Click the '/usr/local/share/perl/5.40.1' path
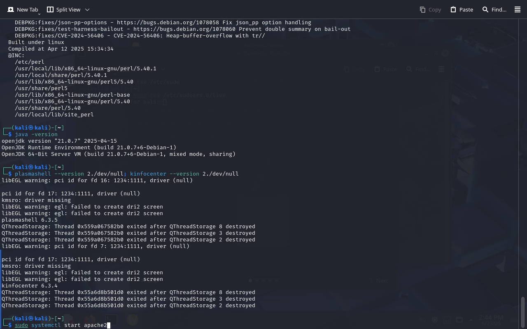This screenshot has width=527, height=329. [61, 75]
